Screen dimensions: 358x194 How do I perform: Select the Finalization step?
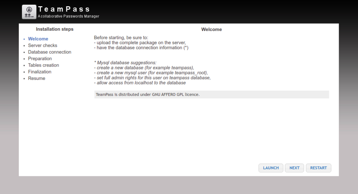pyautogui.click(x=40, y=72)
